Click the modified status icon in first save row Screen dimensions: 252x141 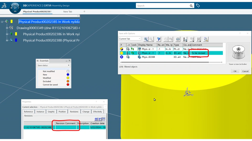122,49
